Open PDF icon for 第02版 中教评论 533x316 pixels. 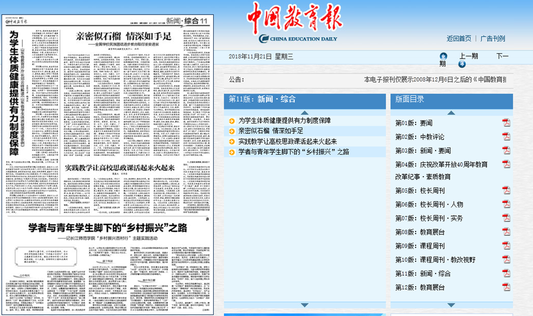pyautogui.click(x=506, y=136)
